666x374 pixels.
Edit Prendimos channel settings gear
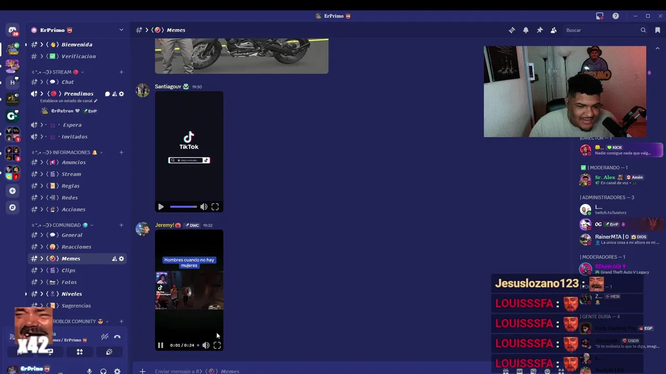coord(121,94)
